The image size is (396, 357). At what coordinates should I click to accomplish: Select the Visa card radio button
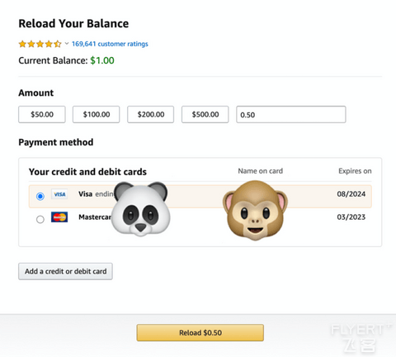pos(40,196)
